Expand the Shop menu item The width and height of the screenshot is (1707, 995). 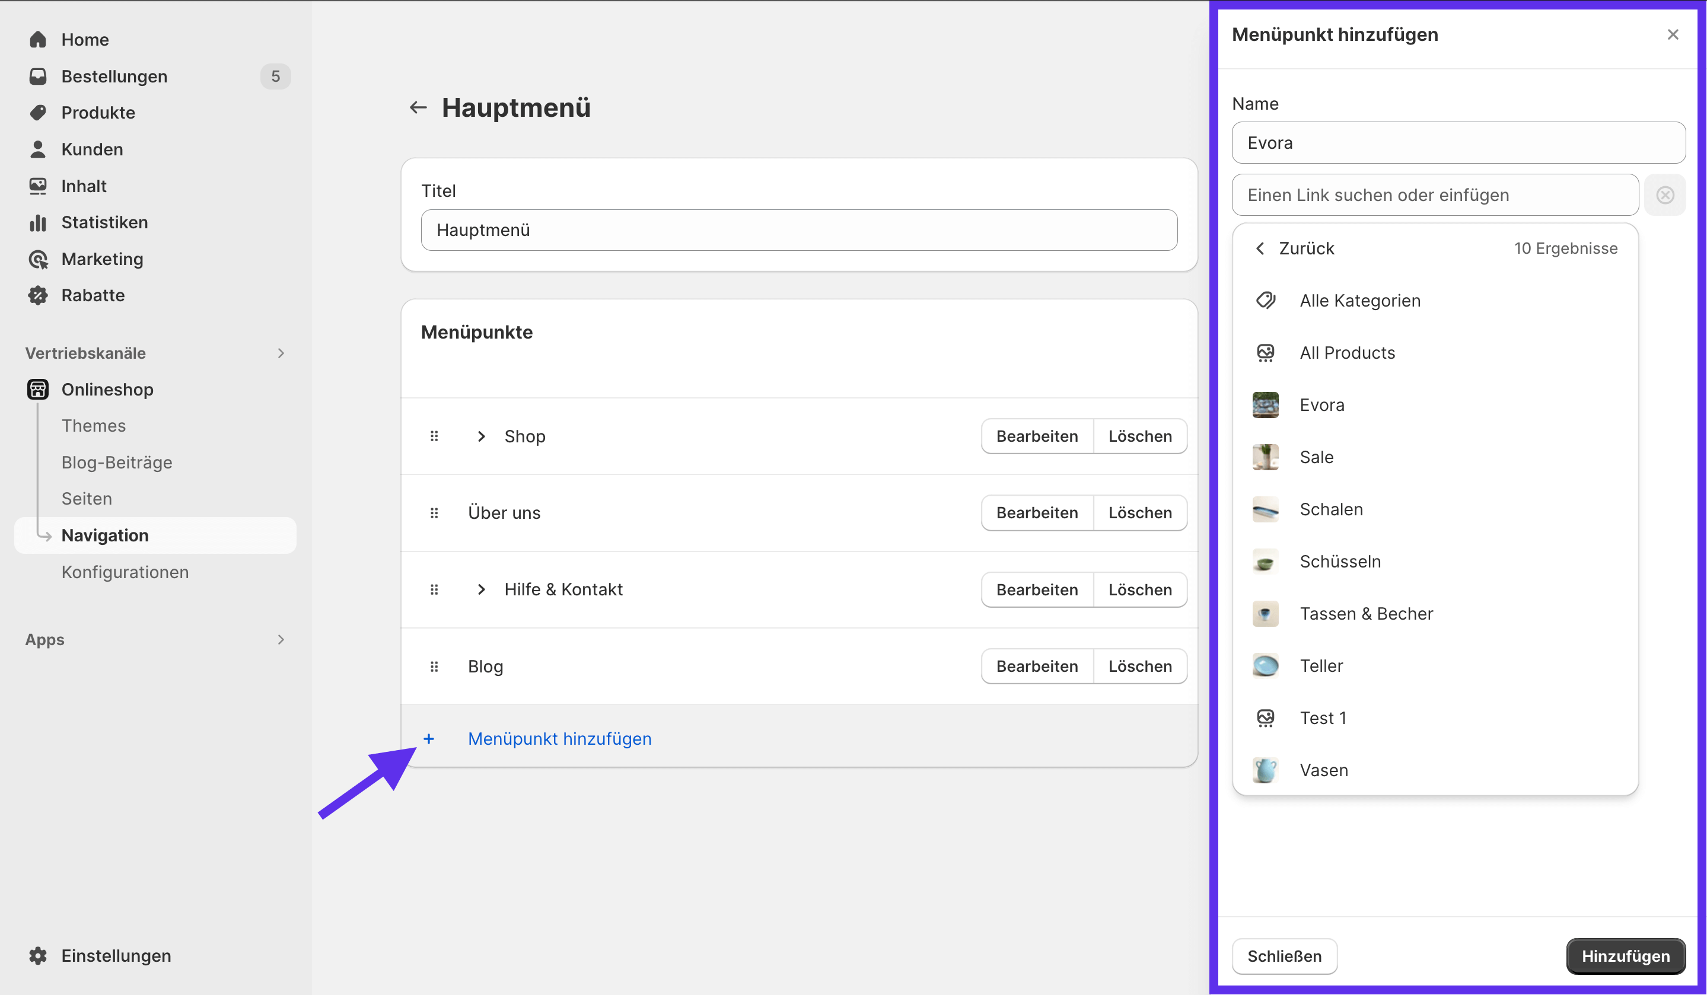coord(481,436)
